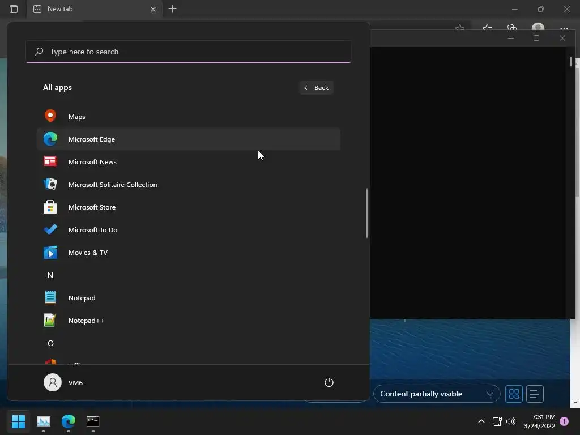This screenshot has height=435, width=580.
Task: Launch Microsoft Edge from All apps
Action: coord(188,139)
